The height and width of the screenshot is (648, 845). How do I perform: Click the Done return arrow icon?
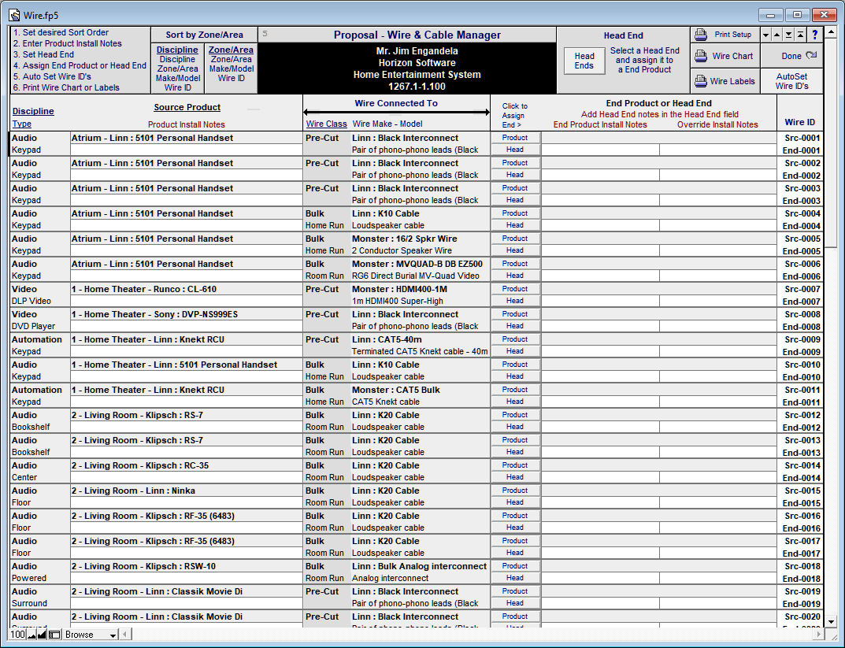coord(811,55)
